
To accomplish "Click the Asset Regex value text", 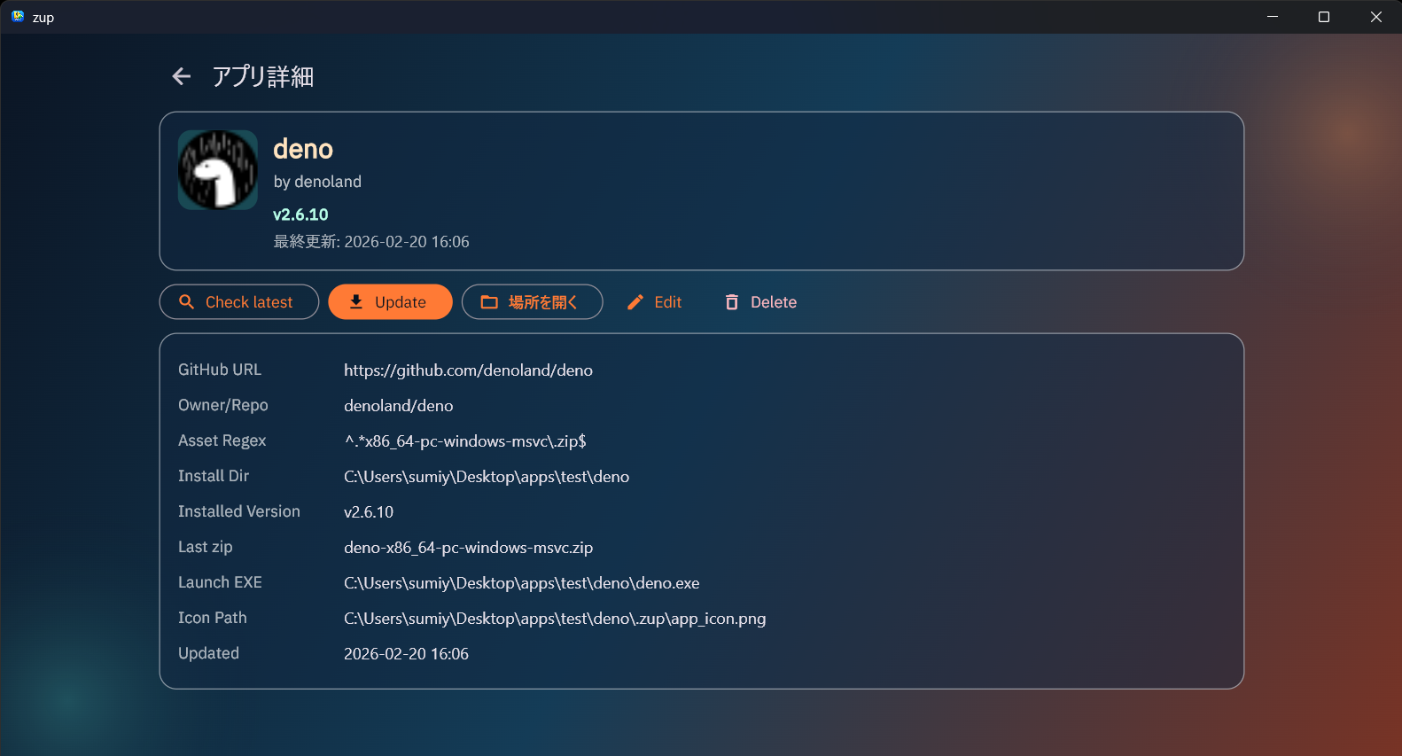I will [x=464, y=441].
